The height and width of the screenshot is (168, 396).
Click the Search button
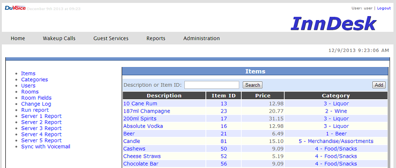coord(252,85)
